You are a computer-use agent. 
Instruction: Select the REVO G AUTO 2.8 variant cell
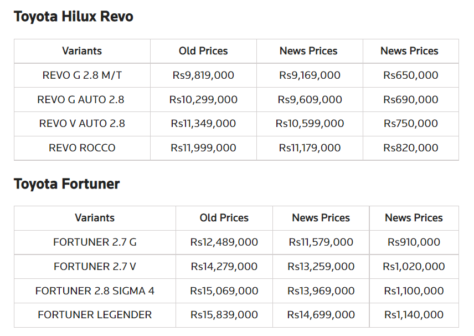click(81, 100)
